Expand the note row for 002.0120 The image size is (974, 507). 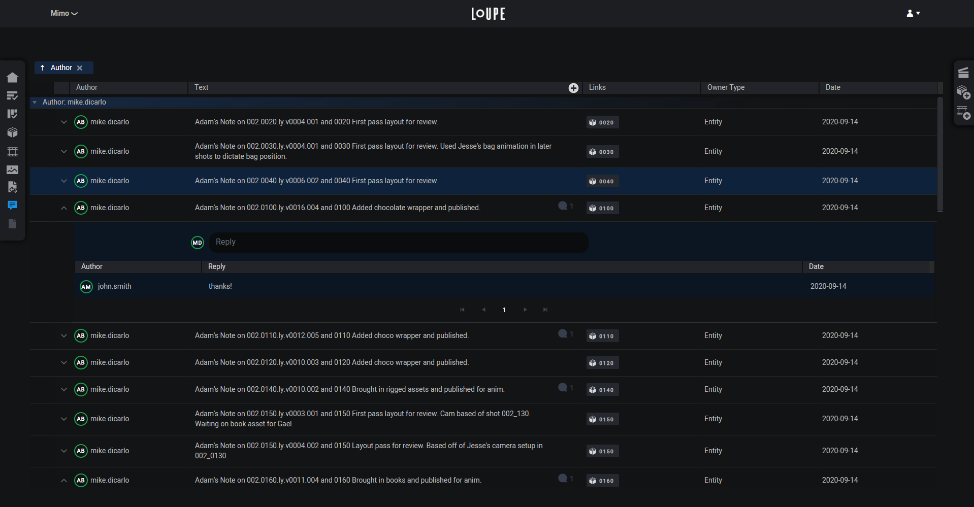64,362
